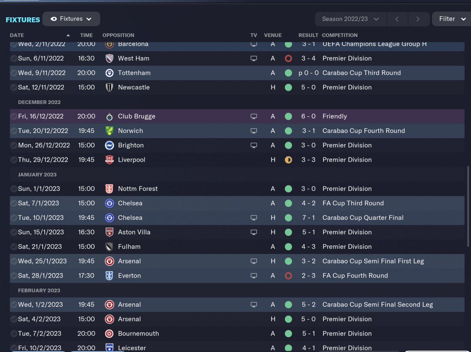
Task: Click the West Ham club badge icon
Action: (x=109, y=58)
